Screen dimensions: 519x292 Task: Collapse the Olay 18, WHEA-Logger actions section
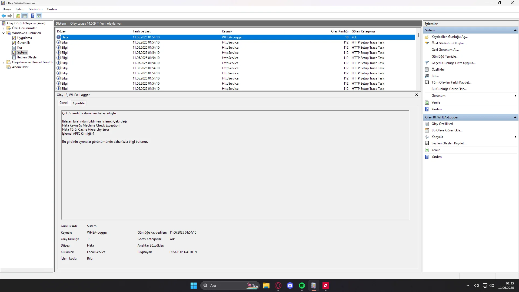515,117
